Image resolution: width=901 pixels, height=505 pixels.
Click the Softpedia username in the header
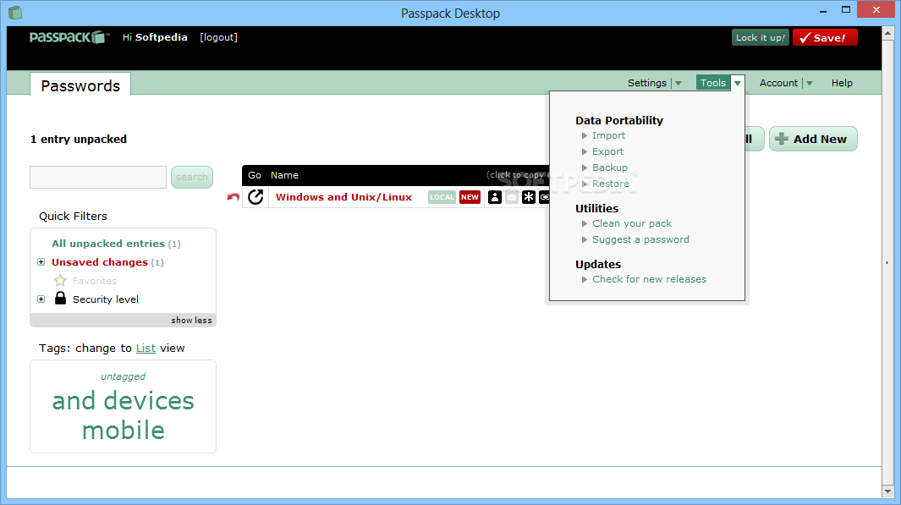point(162,37)
